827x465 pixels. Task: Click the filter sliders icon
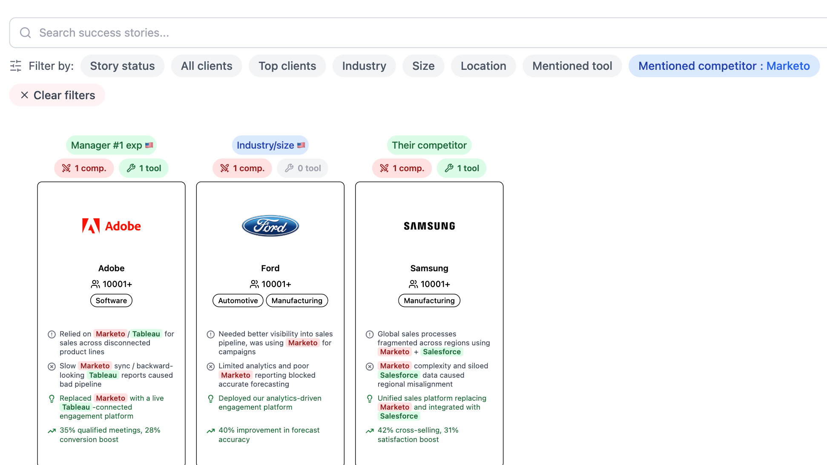(x=16, y=66)
